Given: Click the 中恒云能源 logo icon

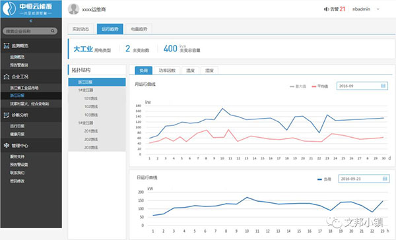Looking at the screenshot, I should [x=9, y=9].
